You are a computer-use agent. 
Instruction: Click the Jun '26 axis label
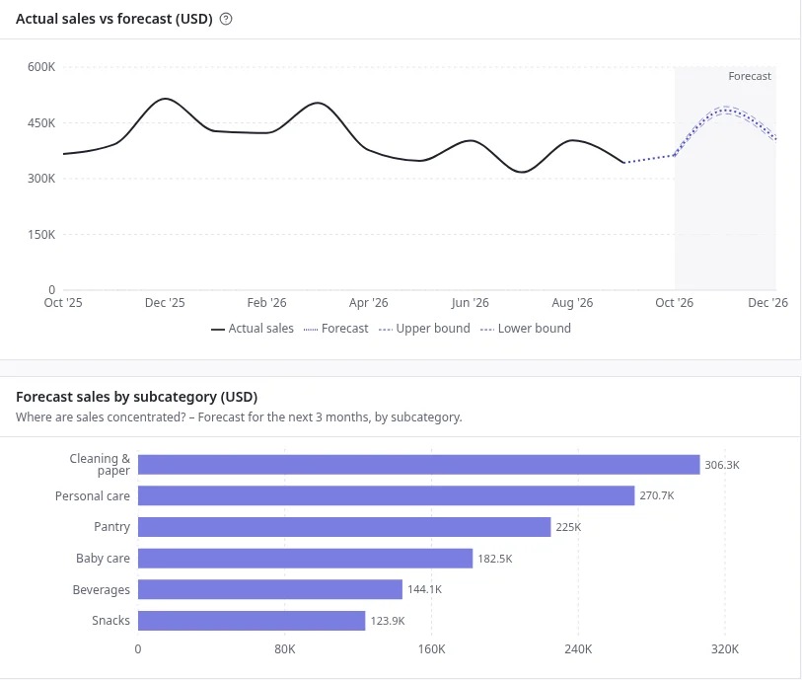[x=470, y=303]
